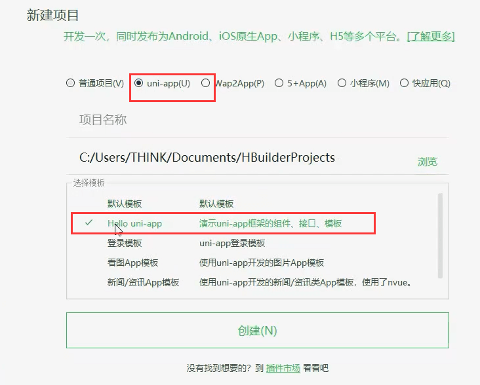Edit the project path C:/Users/THINK/Documents/HBuilderProjects
Viewport: 480px width, 385px height.
coord(207,157)
